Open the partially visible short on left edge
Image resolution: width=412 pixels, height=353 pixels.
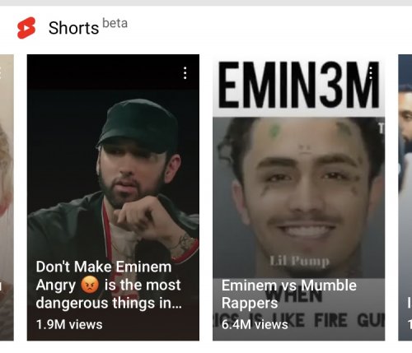(7, 197)
